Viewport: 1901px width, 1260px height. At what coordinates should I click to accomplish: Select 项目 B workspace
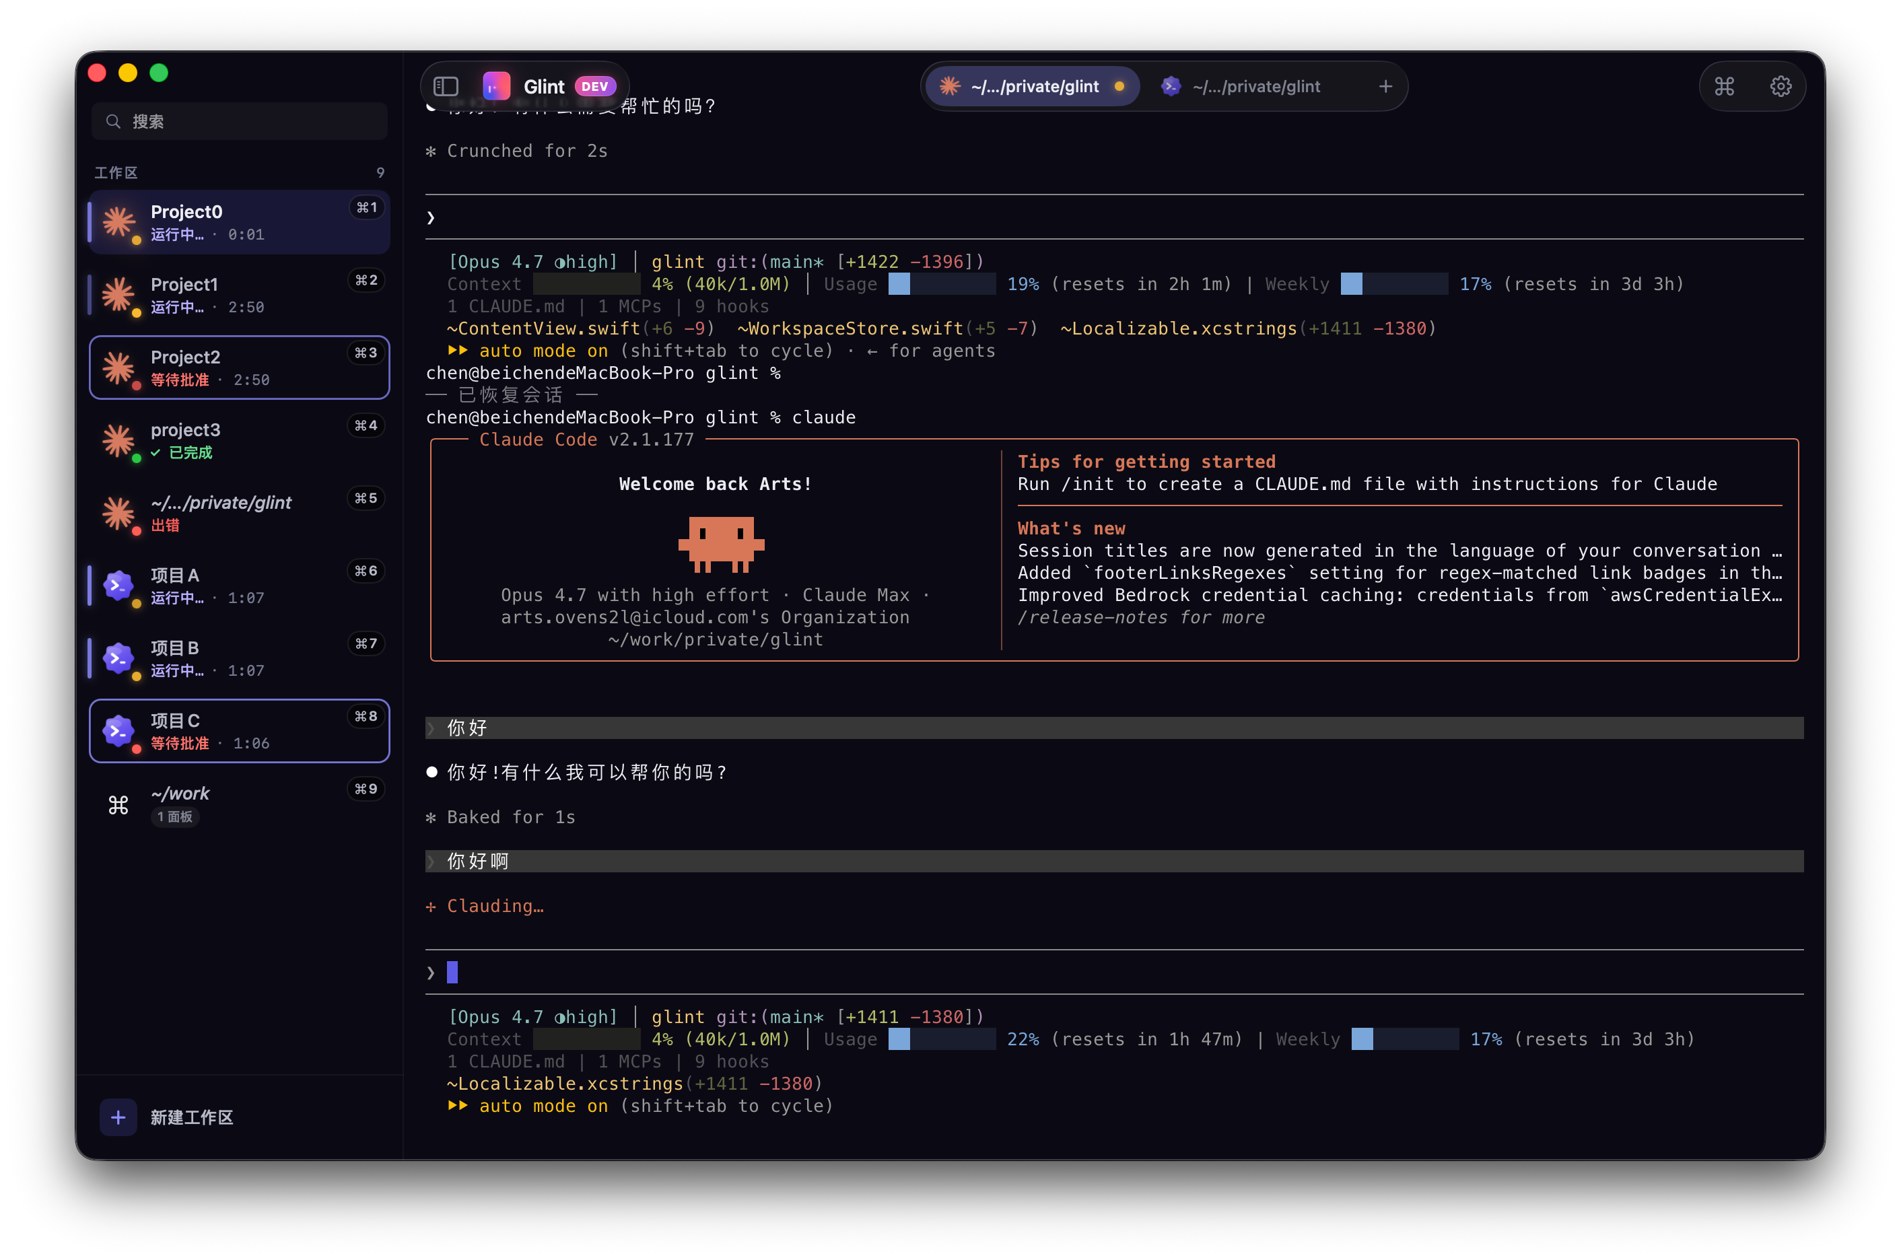[x=240, y=658]
